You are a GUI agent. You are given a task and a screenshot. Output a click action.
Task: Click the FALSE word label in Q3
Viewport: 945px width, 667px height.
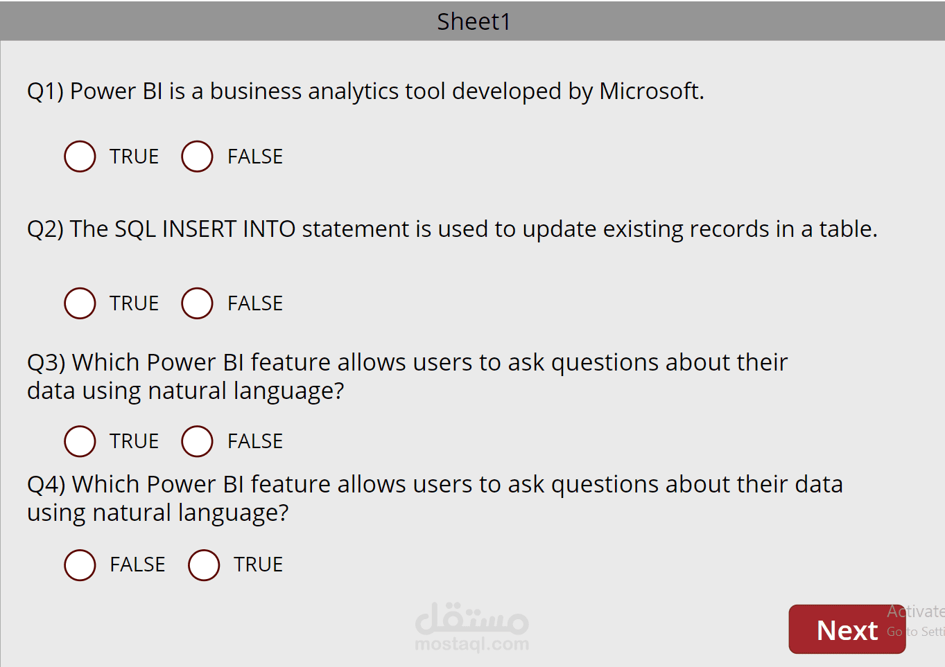(x=255, y=442)
